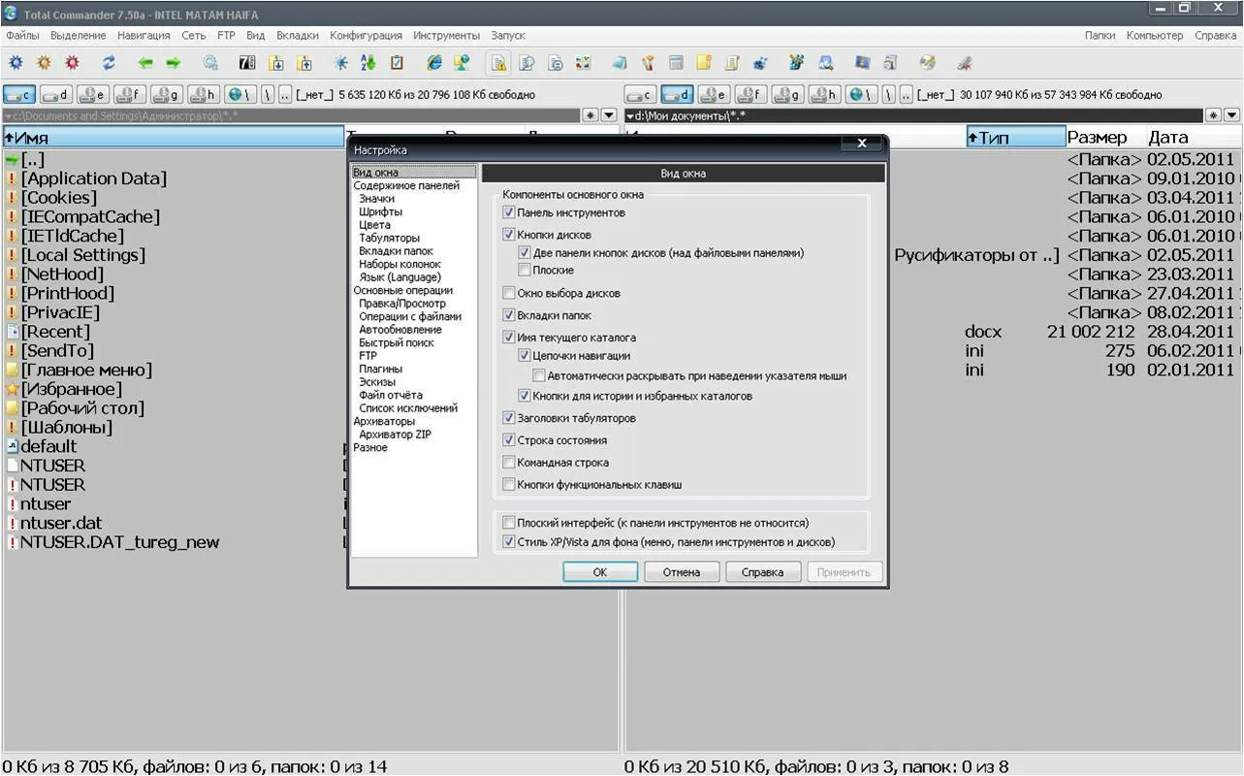Viewport: 1244px width, 776px height.
Task: Select Цвета in the settings list
Action: [374, 225]
